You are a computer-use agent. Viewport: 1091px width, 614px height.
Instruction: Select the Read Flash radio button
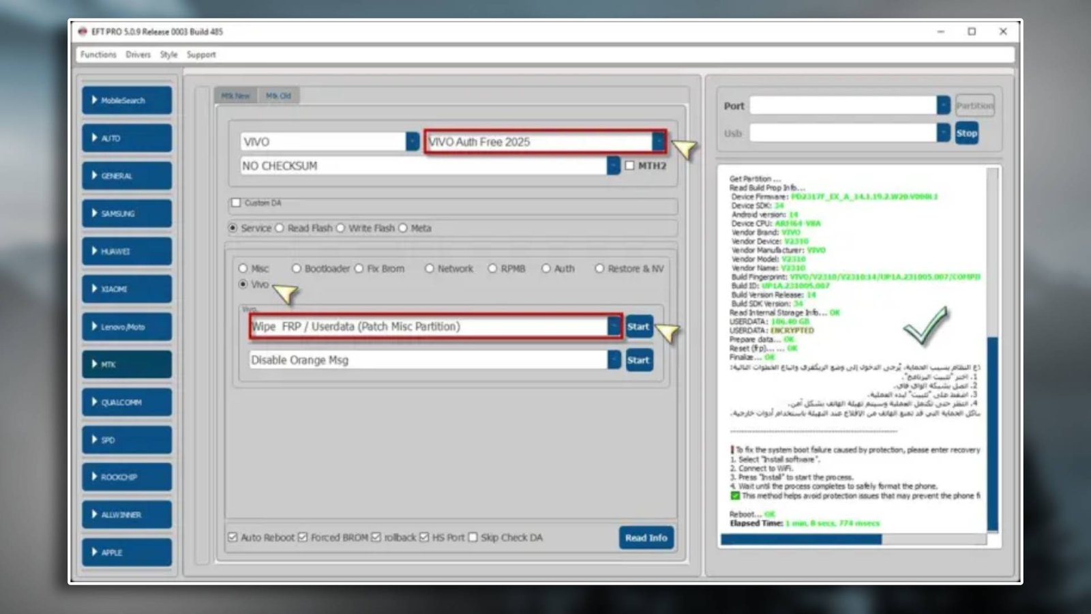(280, 228)
